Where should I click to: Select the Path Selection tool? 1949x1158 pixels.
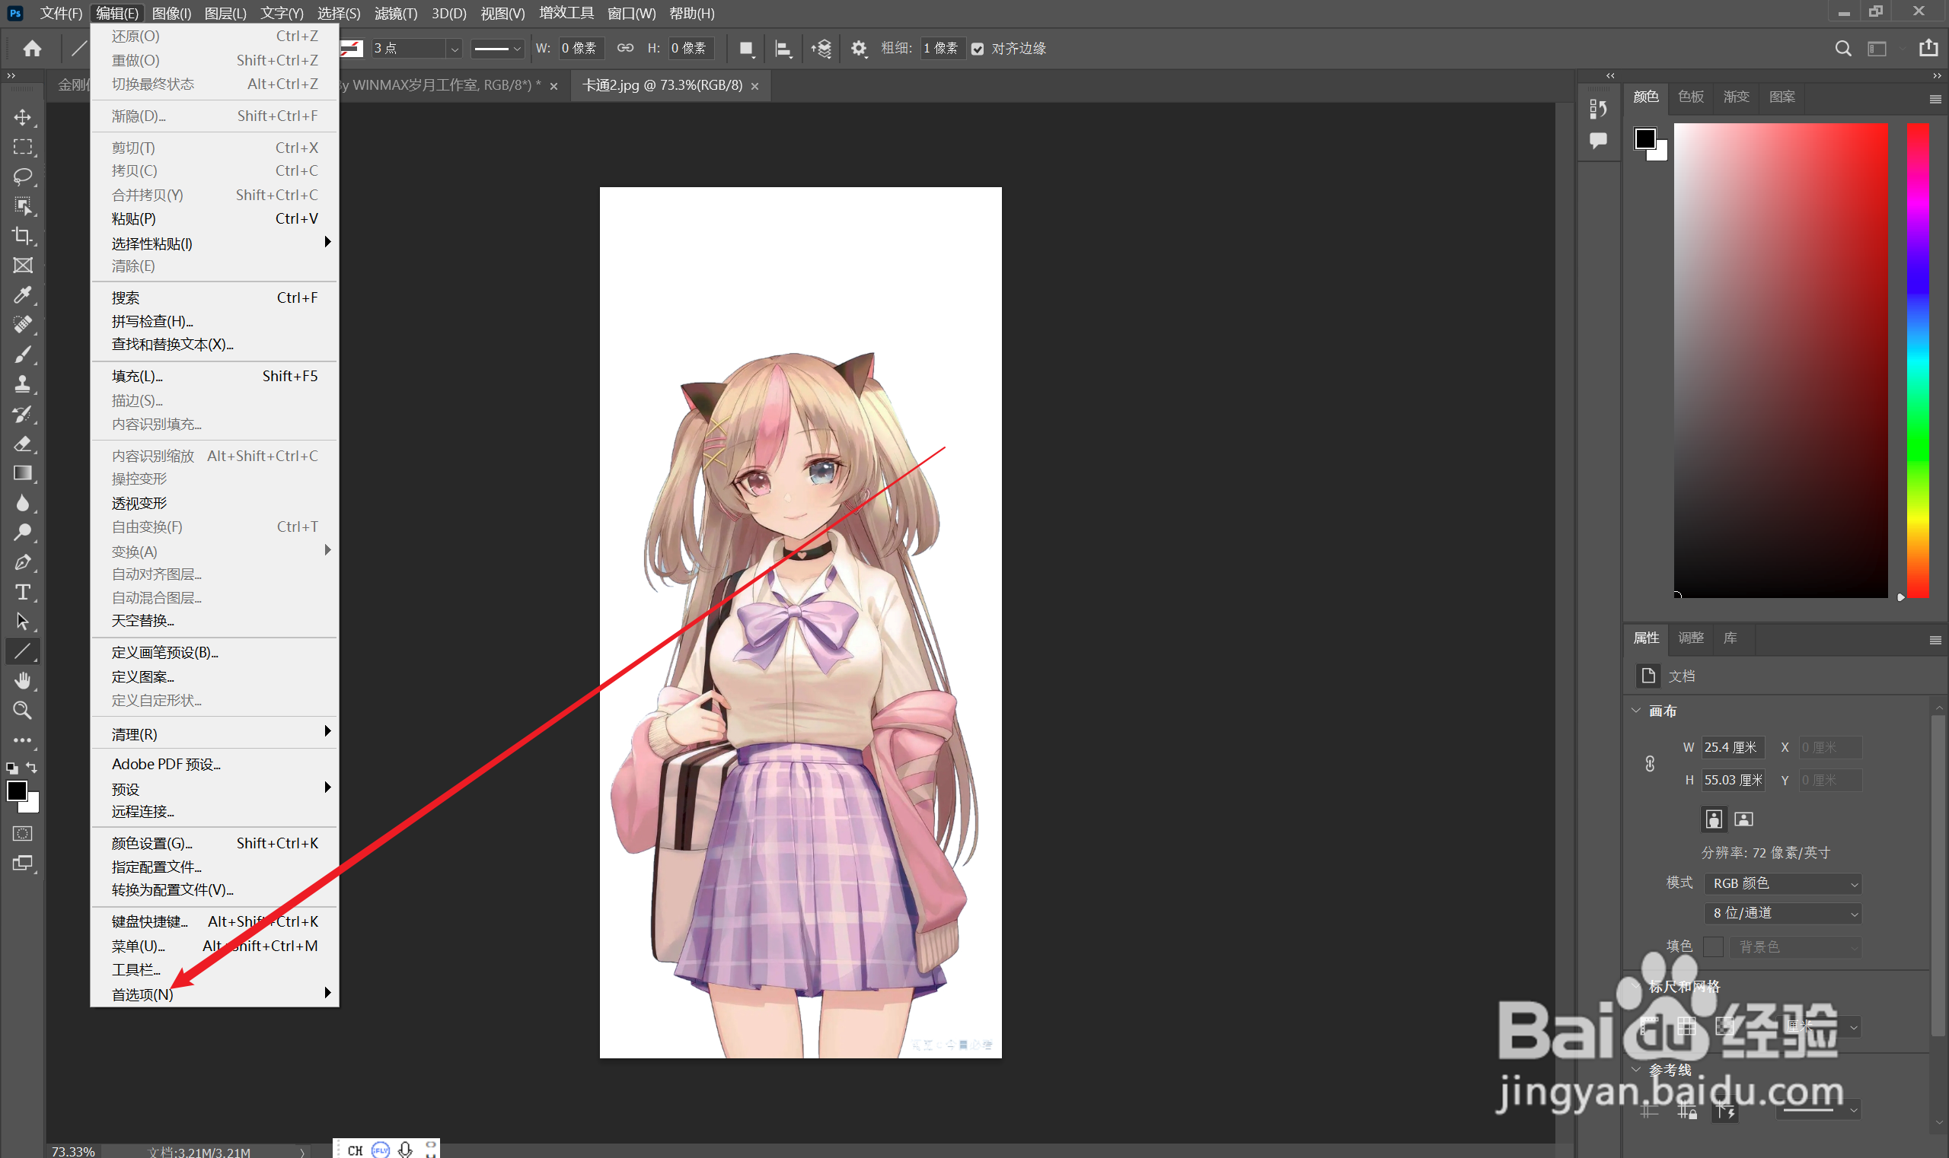[x=23, y=621]
